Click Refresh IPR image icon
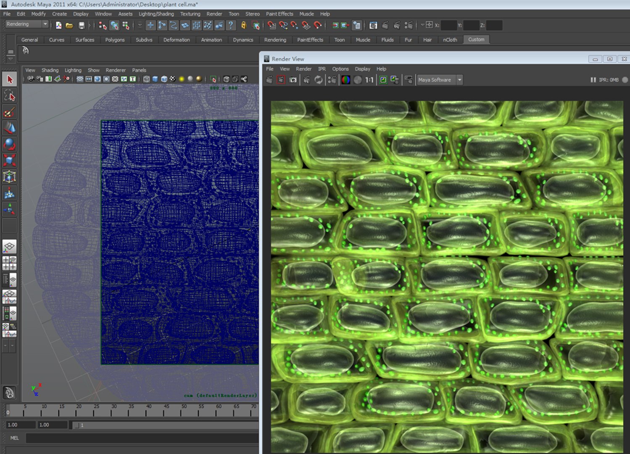 319,79
